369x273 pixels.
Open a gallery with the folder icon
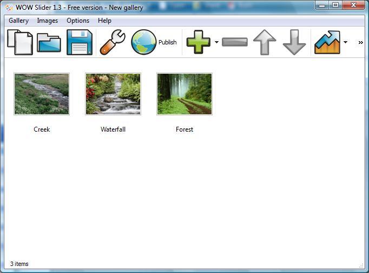pos(49,43)
